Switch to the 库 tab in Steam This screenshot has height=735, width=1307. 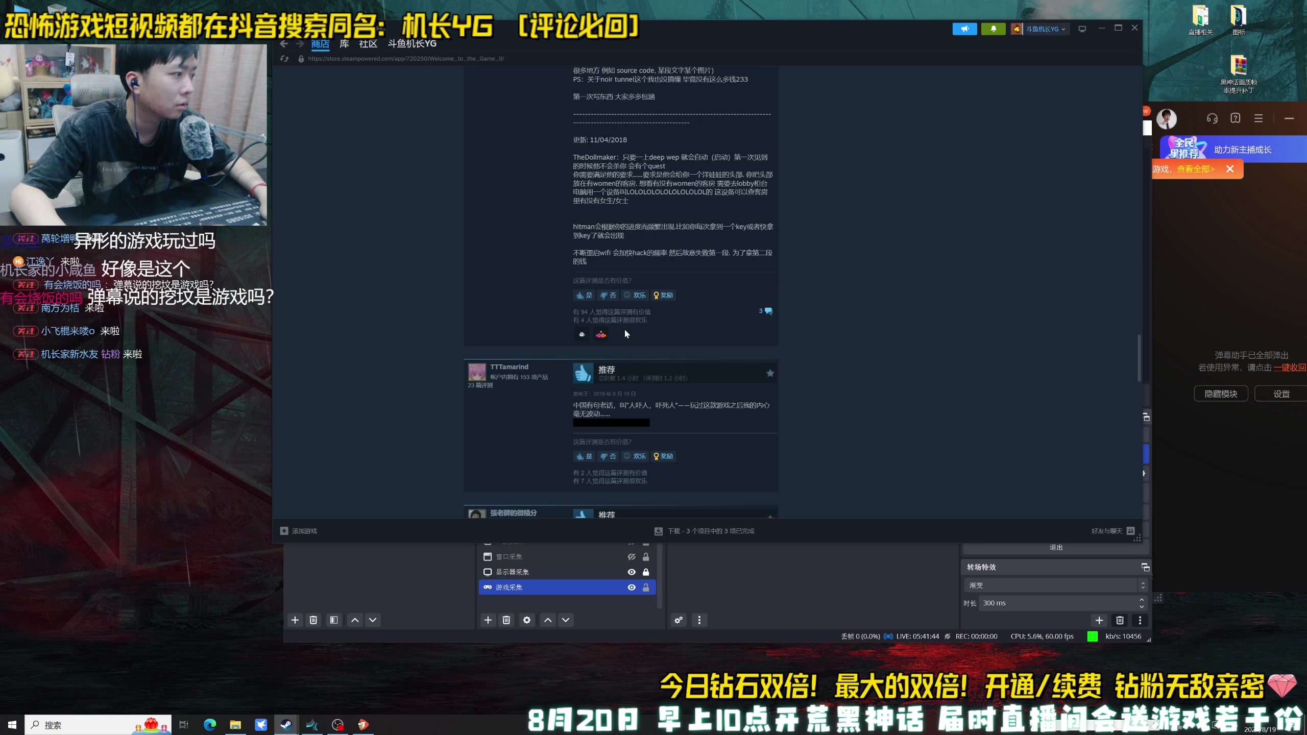(345, 44)
